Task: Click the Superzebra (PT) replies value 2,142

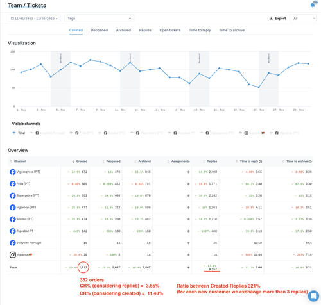Action: point(213,195)
